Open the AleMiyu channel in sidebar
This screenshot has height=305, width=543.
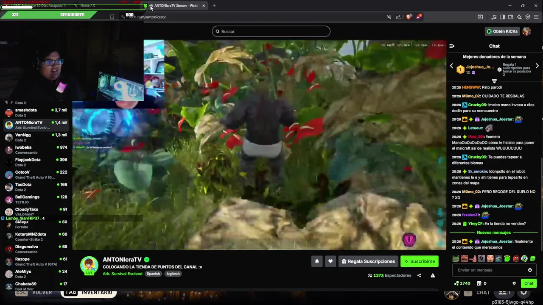pyautogui.click(x=36, y=274)
